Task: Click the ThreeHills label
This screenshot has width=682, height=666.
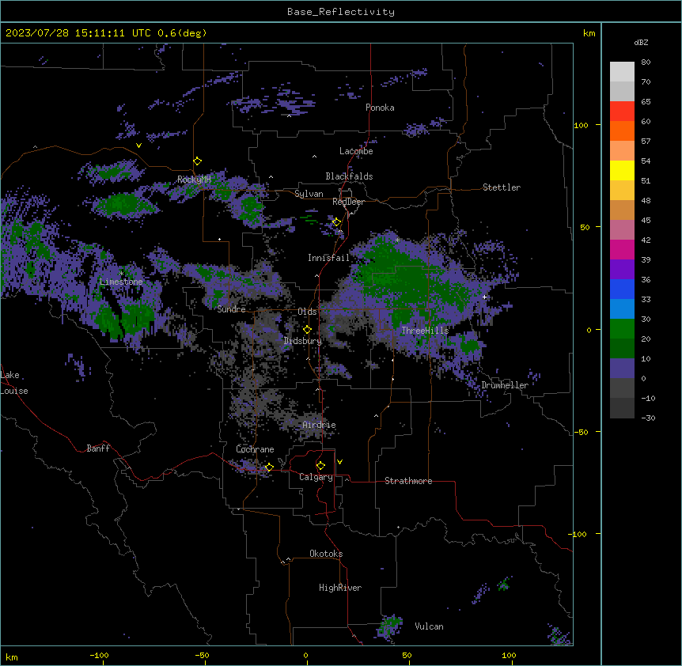Action: point(425,331)
